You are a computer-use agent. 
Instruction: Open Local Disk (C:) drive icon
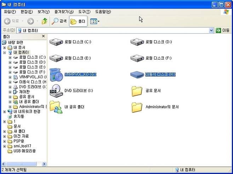point(56,42)
